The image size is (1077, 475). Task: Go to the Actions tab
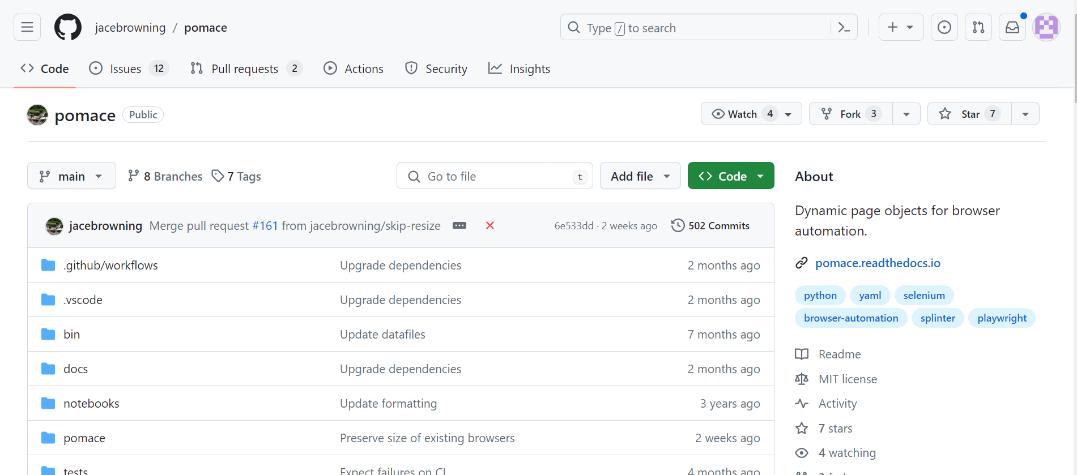click(354, 69)
